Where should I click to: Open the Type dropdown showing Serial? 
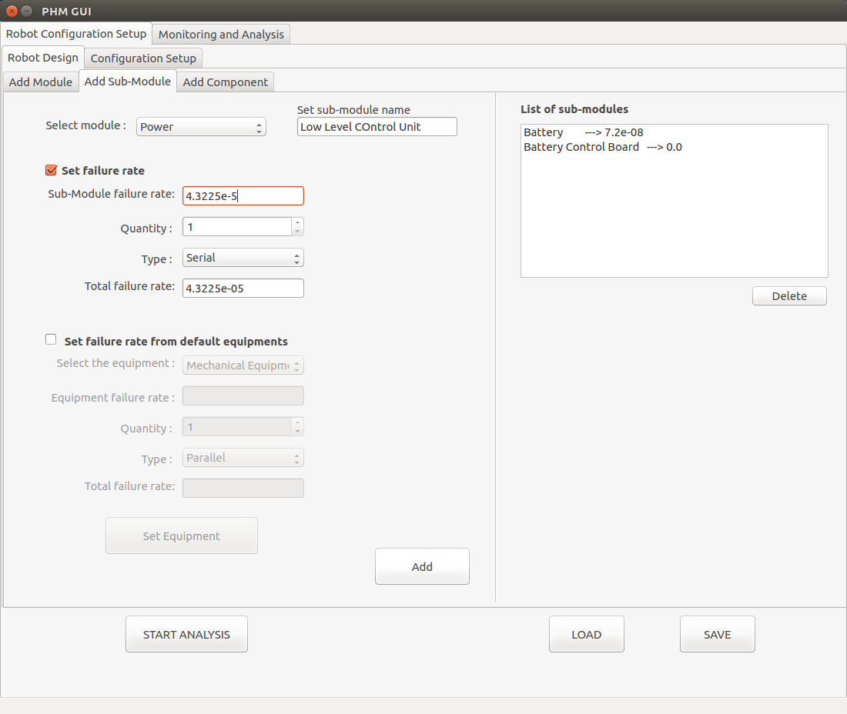coord(243,258)
